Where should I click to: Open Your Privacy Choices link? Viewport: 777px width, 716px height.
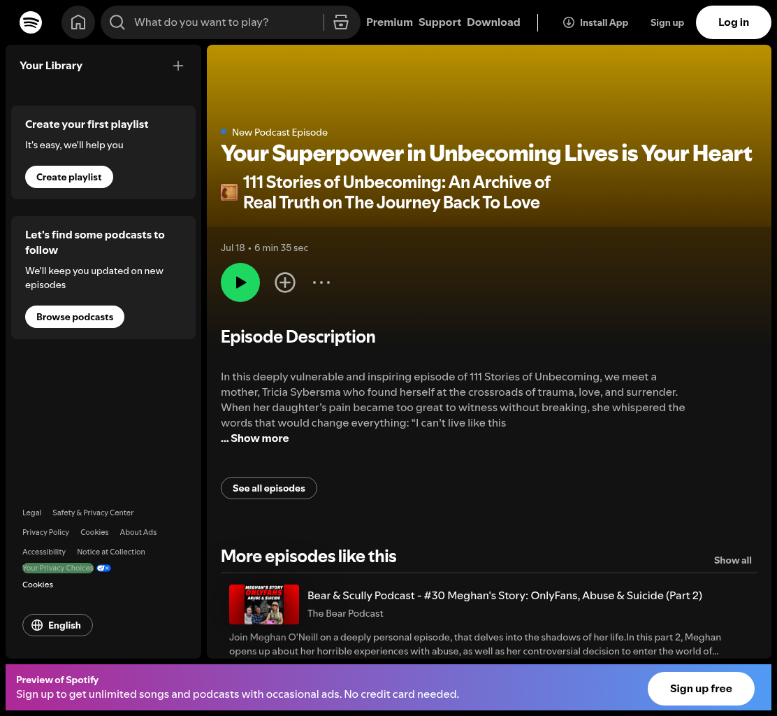click(x=58, y=568)
